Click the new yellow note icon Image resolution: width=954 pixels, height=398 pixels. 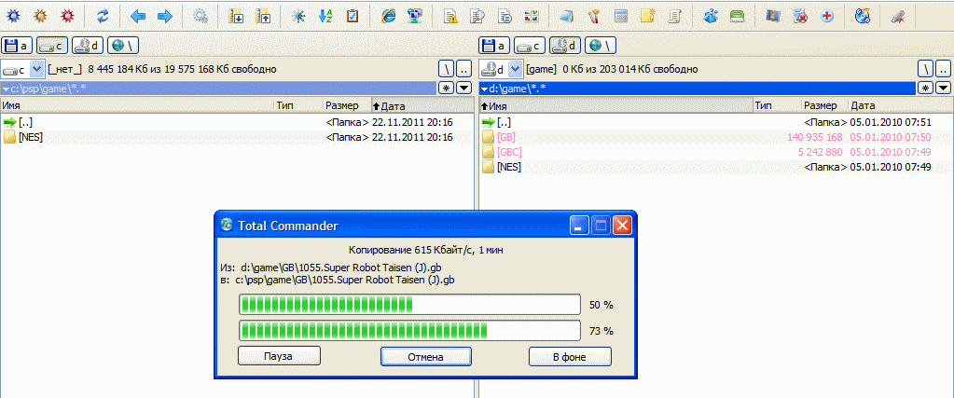pos(647,16)
